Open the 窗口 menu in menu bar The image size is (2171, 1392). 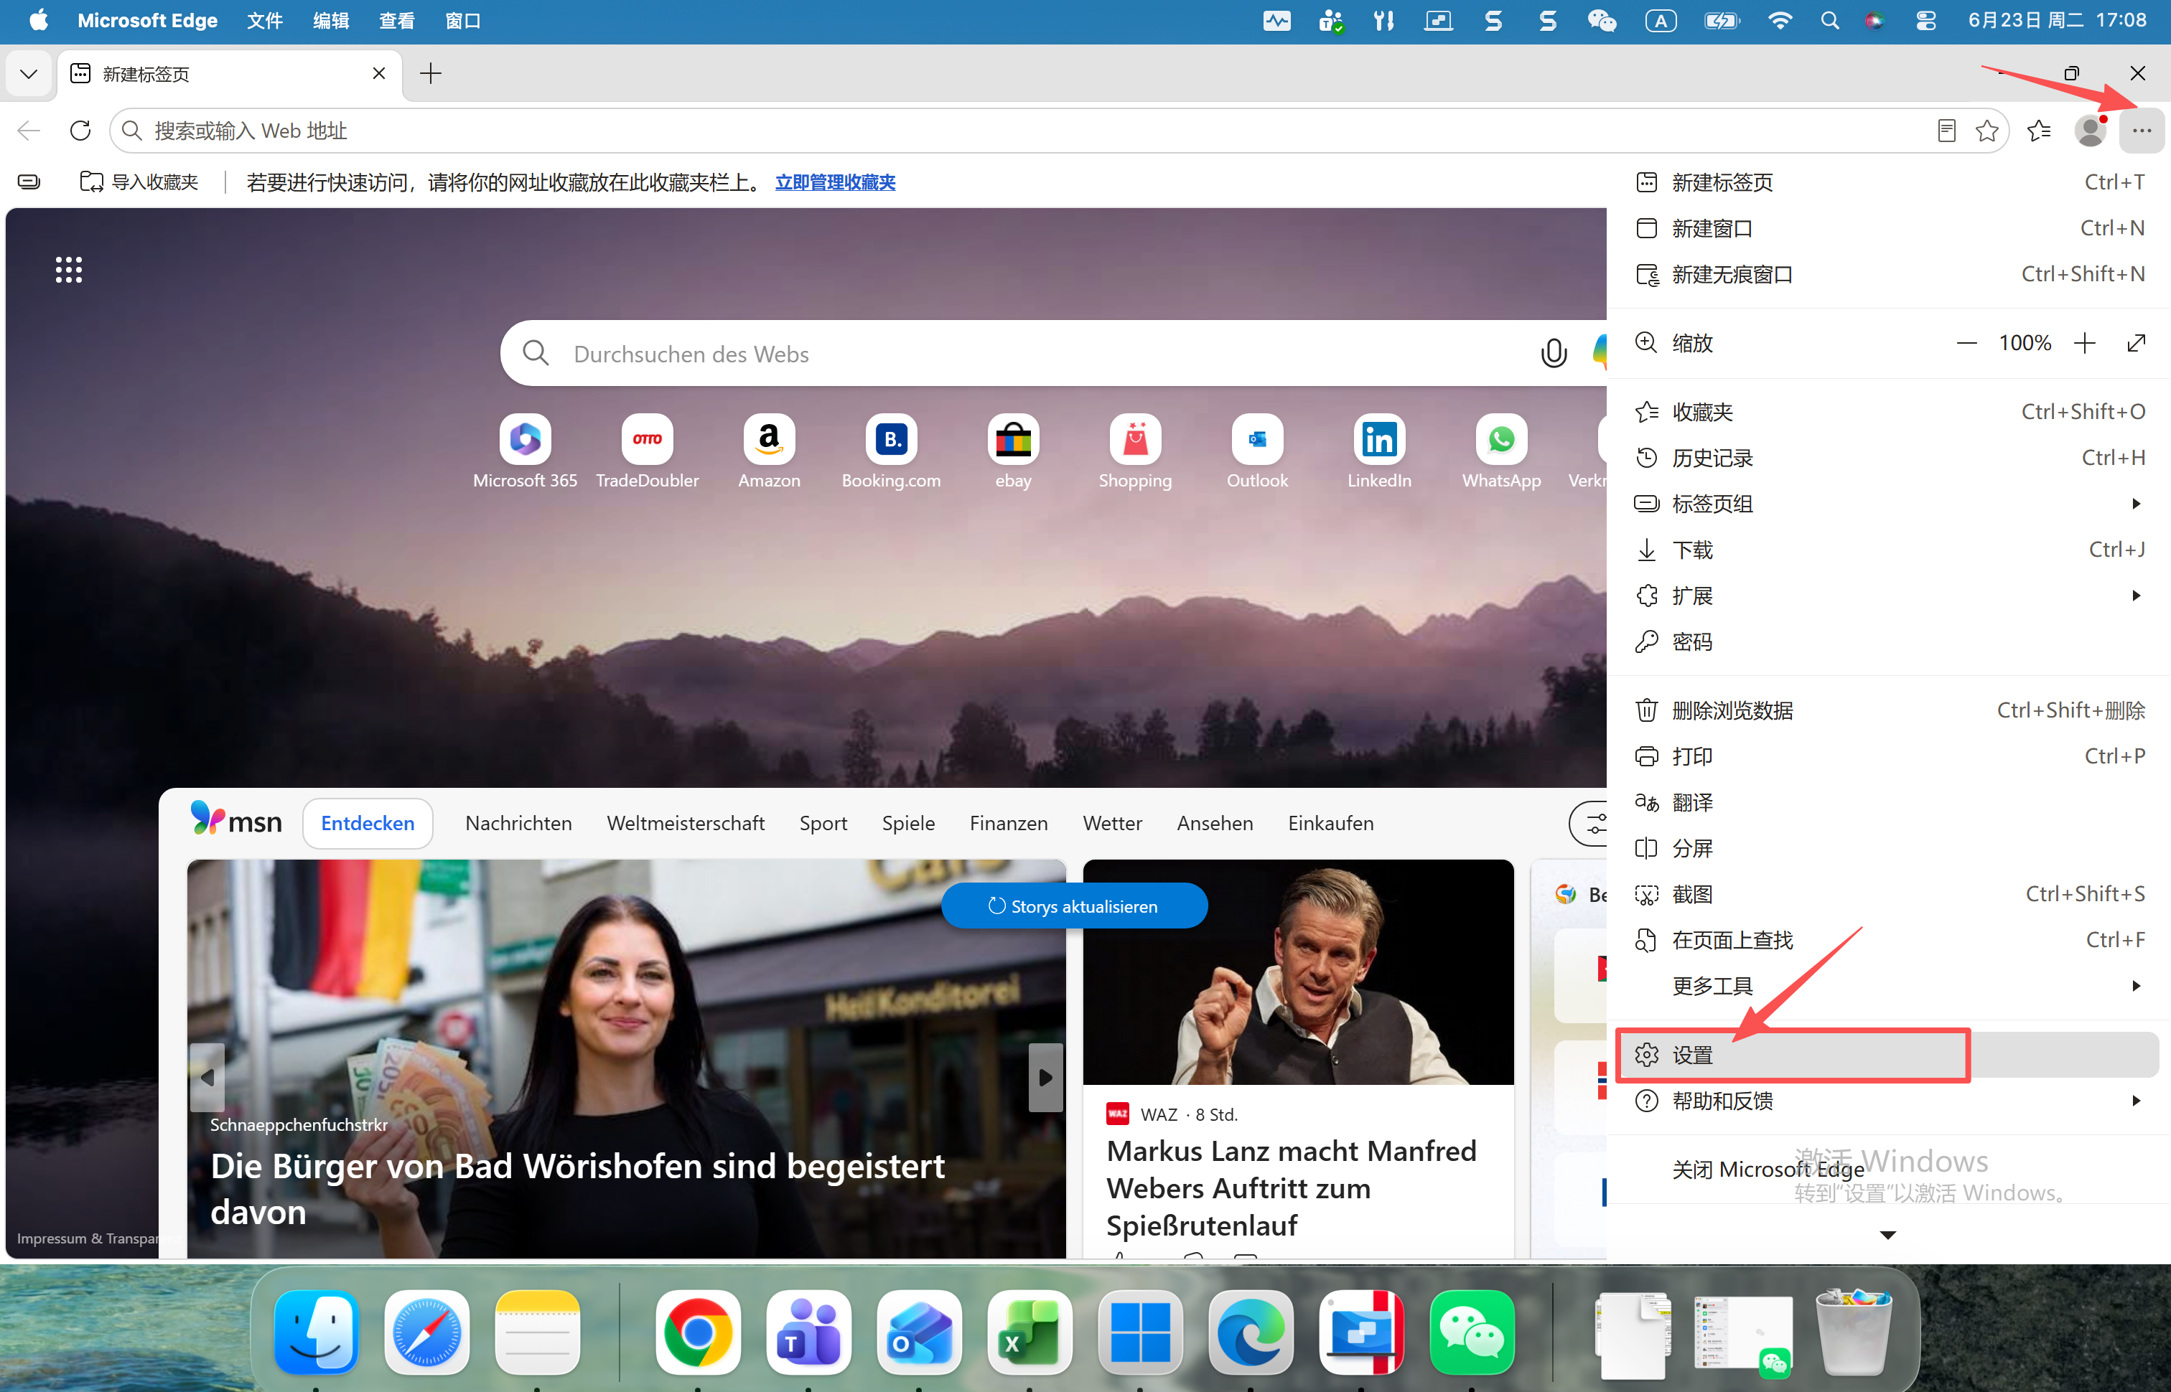(x=462, y=21)
